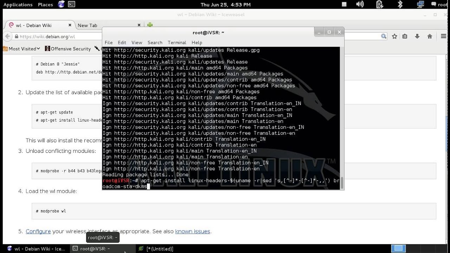
Task: Click the 'Unload conflicting modules:' step text
Action: (x=61, y=151)
